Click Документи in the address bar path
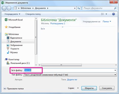 click(x=40, y=8)
